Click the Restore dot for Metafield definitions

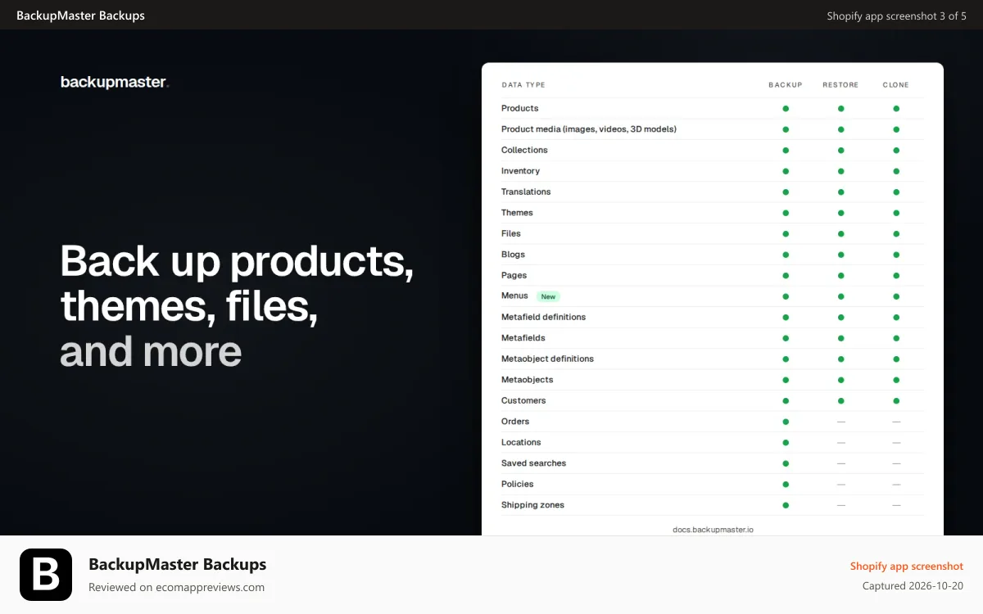pos(840,317)
